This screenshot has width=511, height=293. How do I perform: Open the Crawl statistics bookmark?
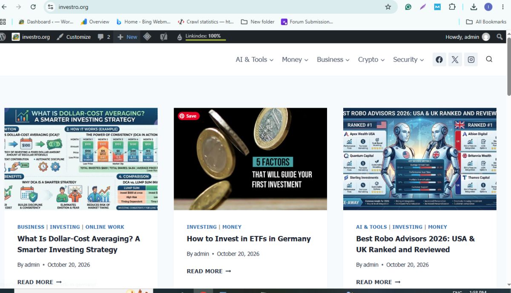tap(206, 22)
